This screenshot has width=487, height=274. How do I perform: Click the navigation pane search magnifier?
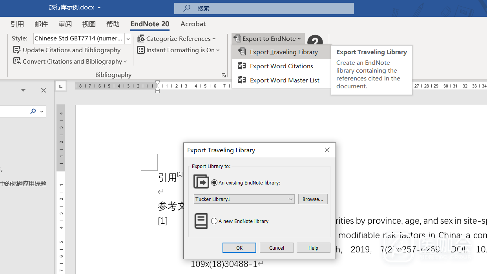pyautogui.click(x=33, y=111)
